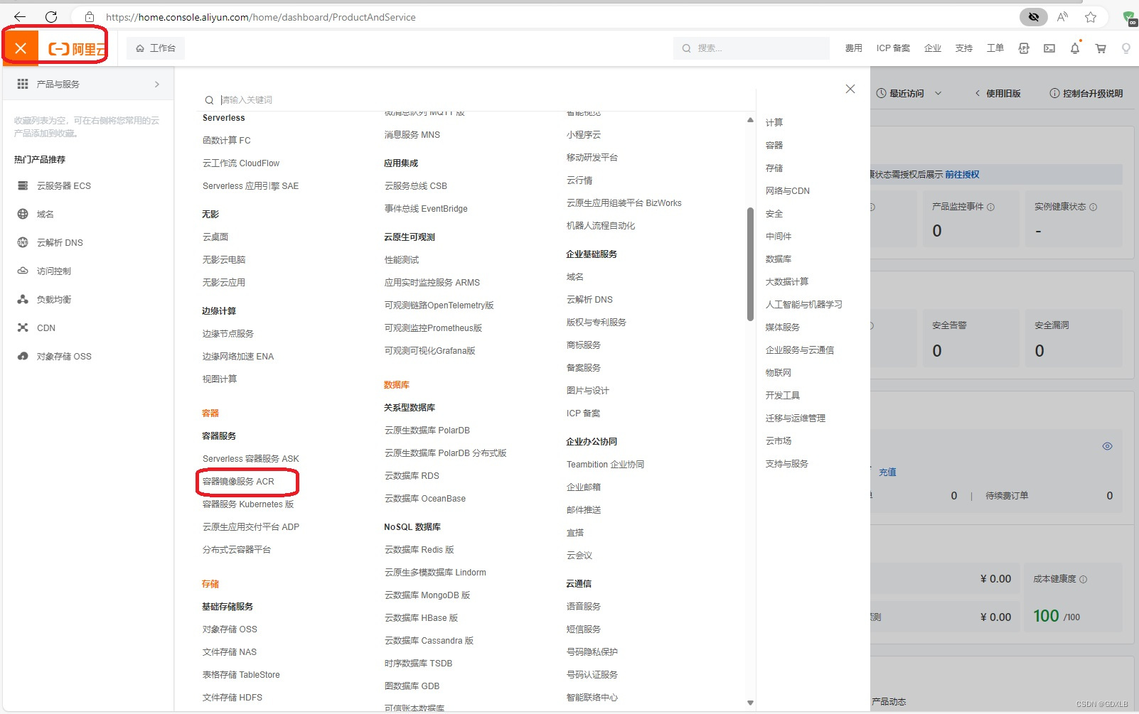This screenshot has width=1139, height=714.
Task: Click the 充值 link
Action: (887, 472)
